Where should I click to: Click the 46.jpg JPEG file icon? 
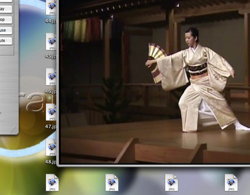(51, 77)
